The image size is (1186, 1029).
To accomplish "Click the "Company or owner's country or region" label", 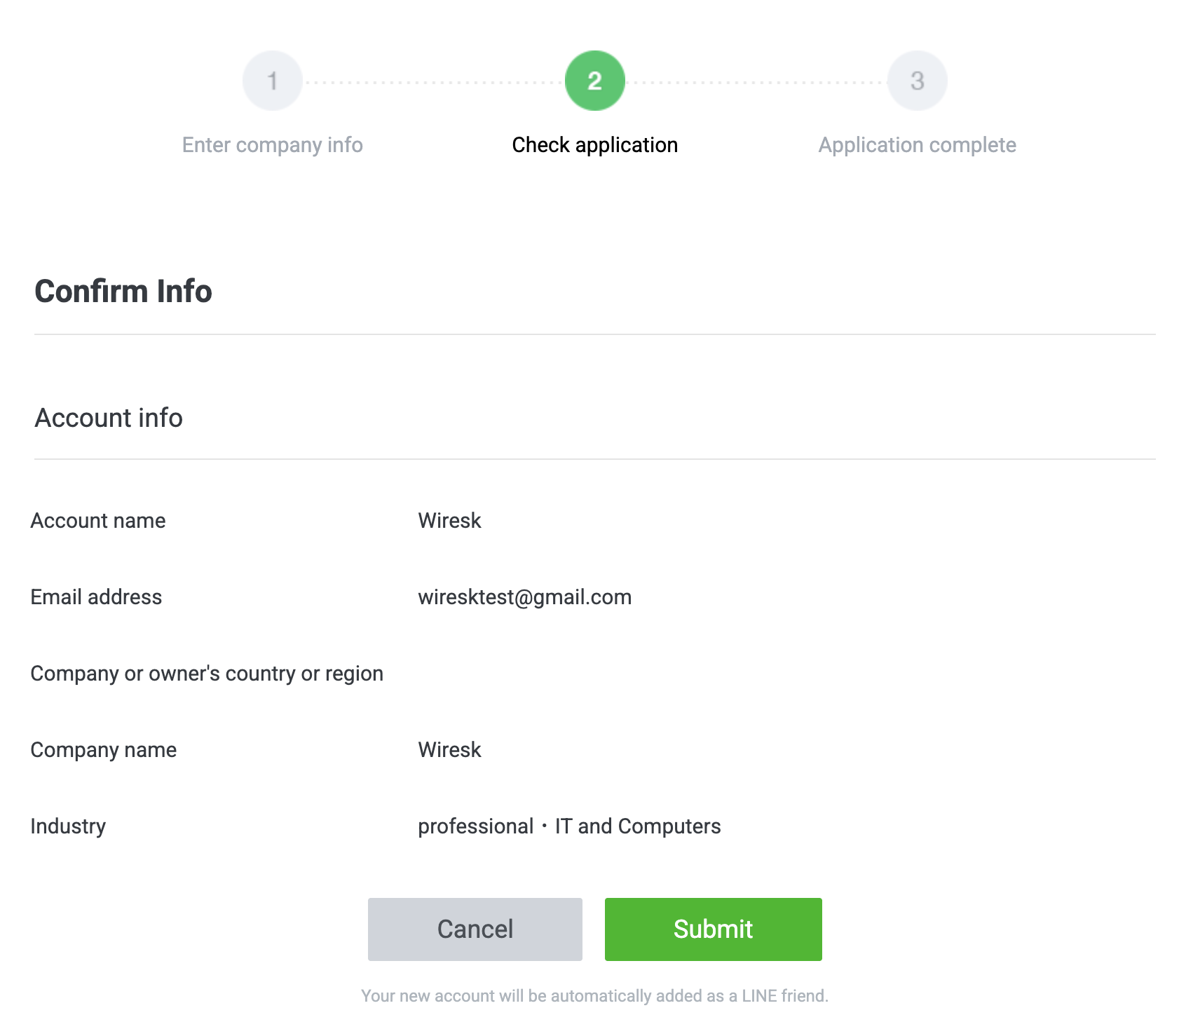I will click(207, 674).
